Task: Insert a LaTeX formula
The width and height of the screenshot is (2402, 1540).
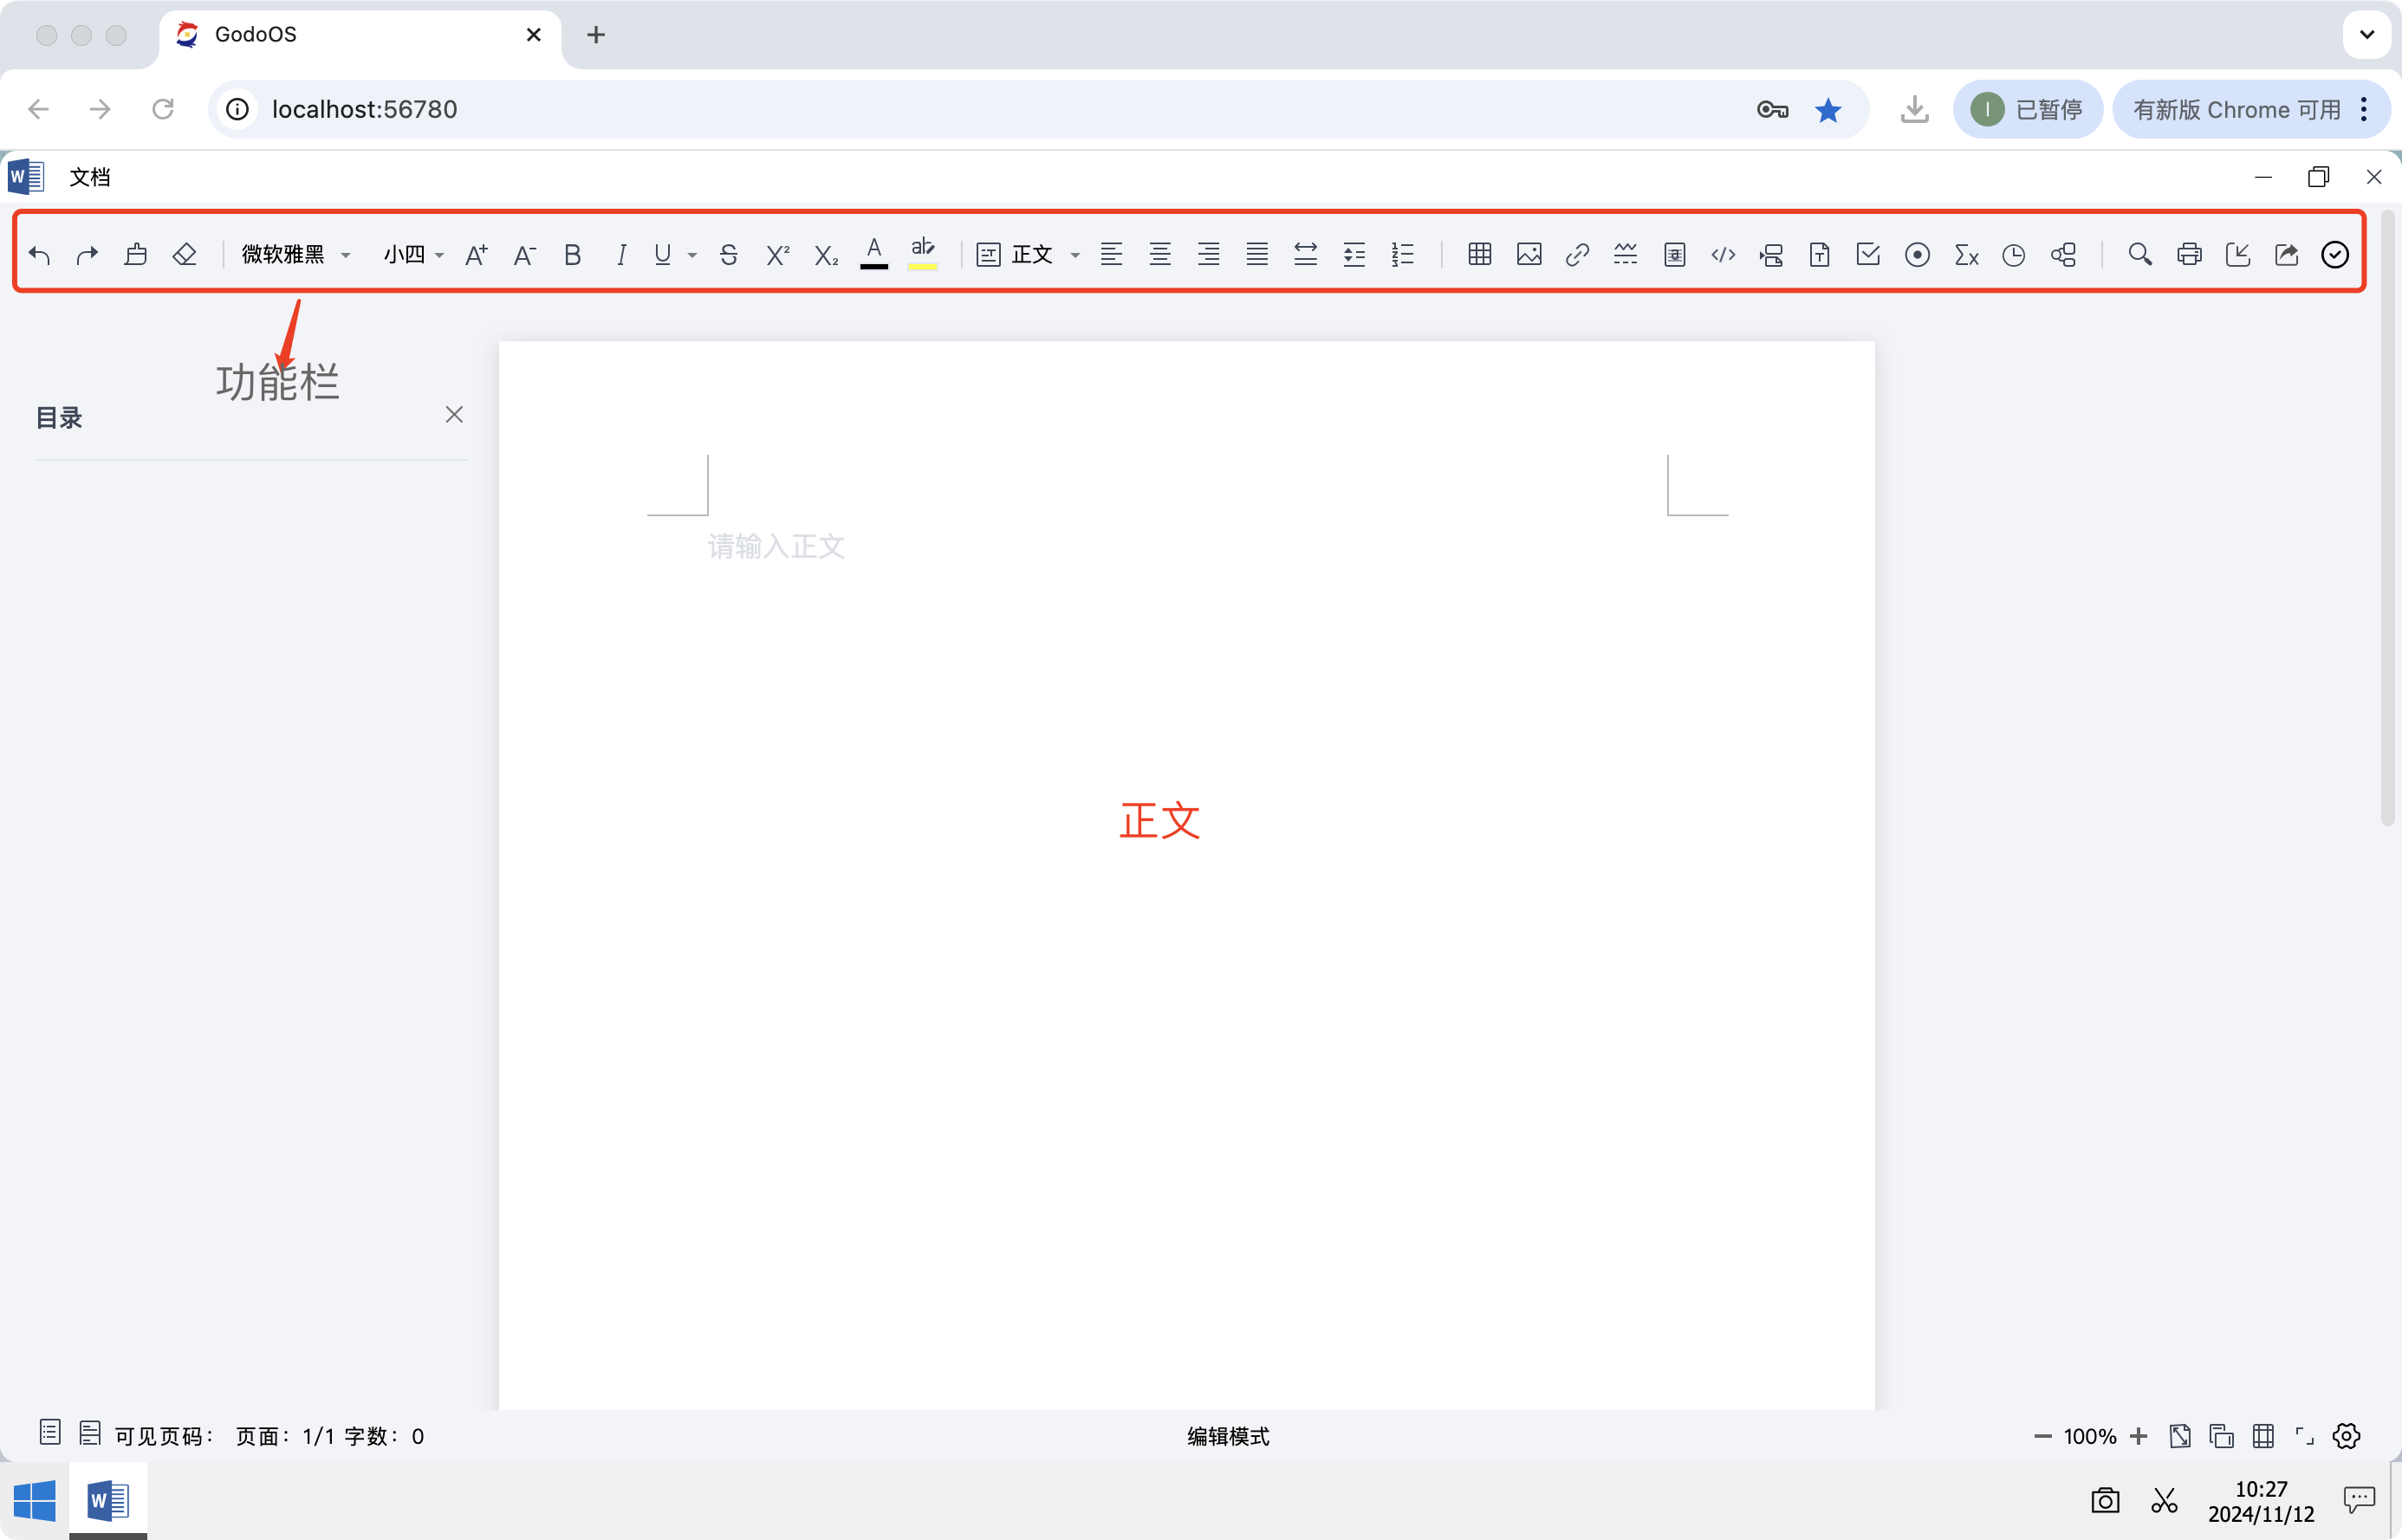Action: pos(1966,255)
